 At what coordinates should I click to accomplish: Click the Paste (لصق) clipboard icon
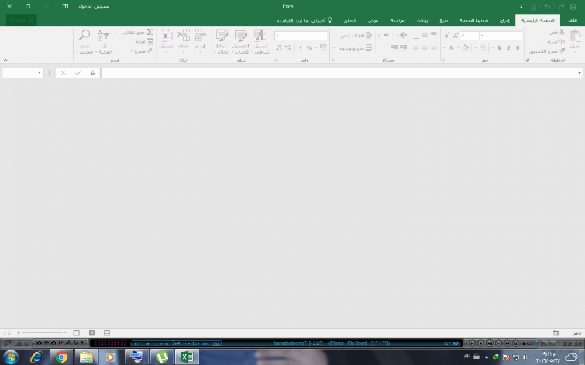click(x=575, y=36)
